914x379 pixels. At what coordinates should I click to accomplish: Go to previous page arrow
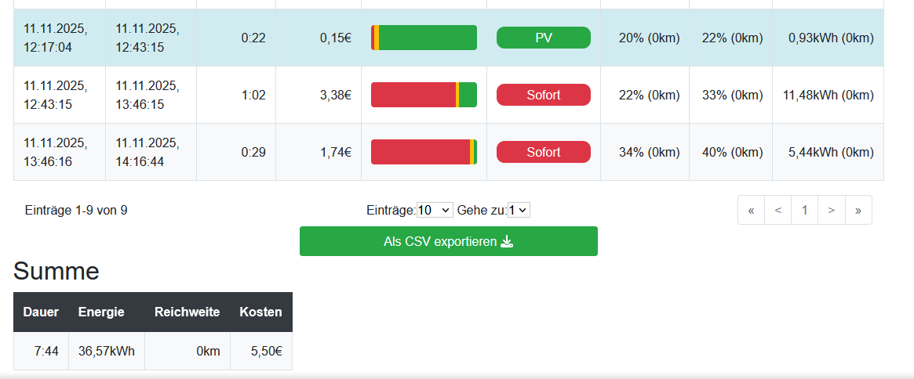[x=777, y=210]
